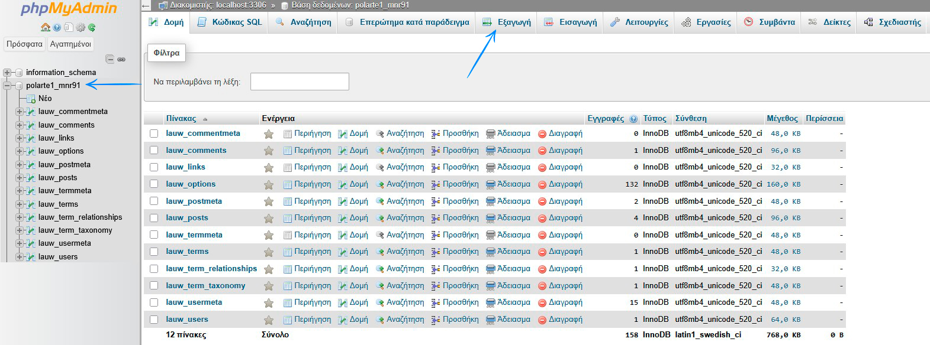Screen dimensions: 930x345
Task: Click the help icon beside Εγγραφές column
Action: [633, 119]
